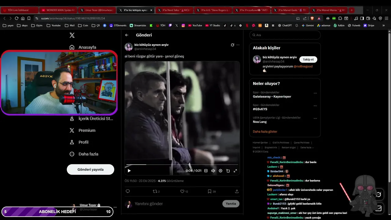
Task: Open İçerik Üreticisi Stüdyosu sidebar item
Action: tap(91, 119)
